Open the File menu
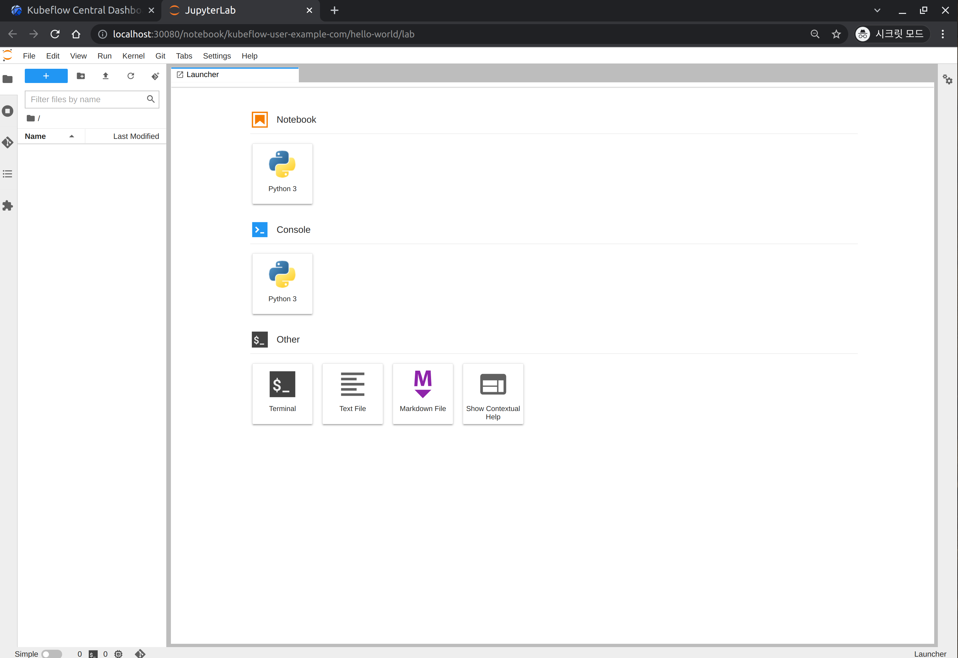 click(29, 56)
